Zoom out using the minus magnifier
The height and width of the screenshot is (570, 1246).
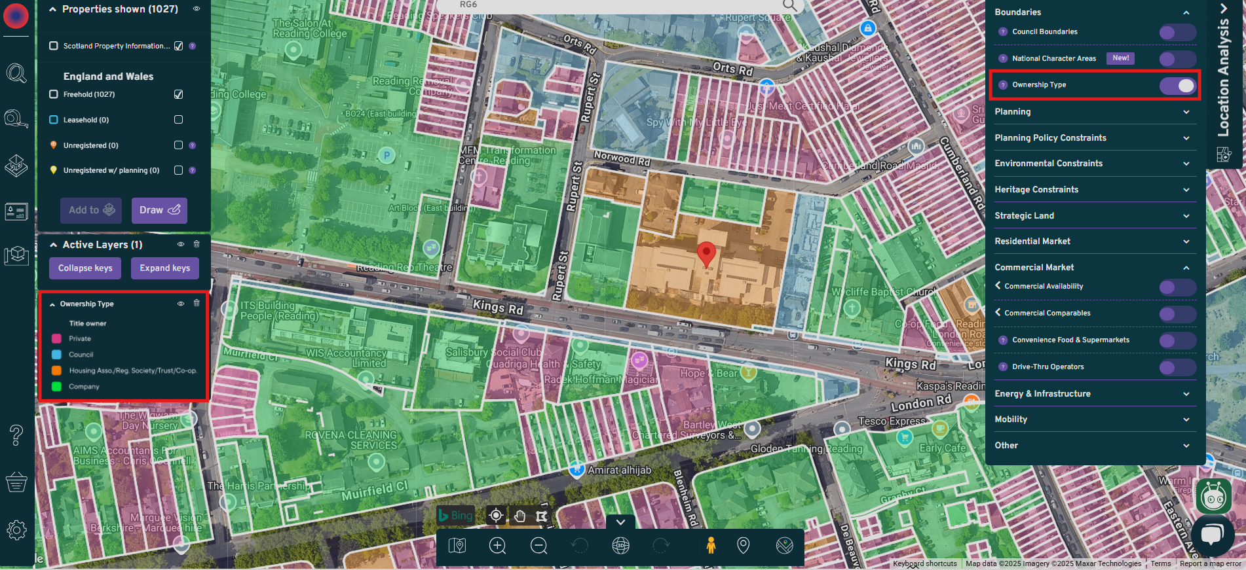click(539, 545)
